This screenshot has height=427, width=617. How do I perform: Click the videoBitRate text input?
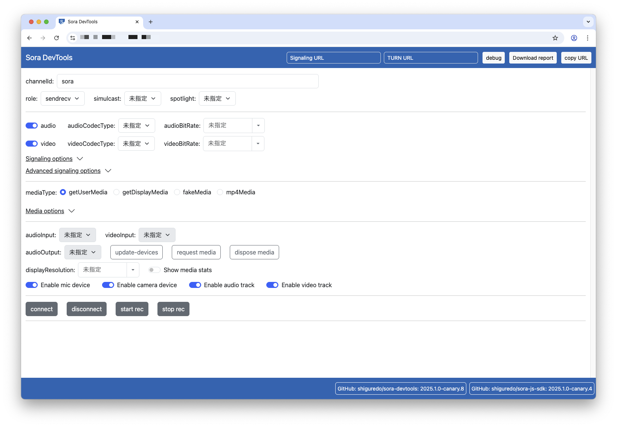228,144
